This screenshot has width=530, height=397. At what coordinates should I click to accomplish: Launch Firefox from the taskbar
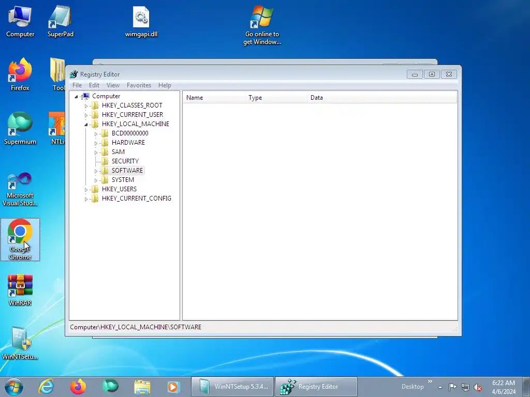click(x=78, y=387)
